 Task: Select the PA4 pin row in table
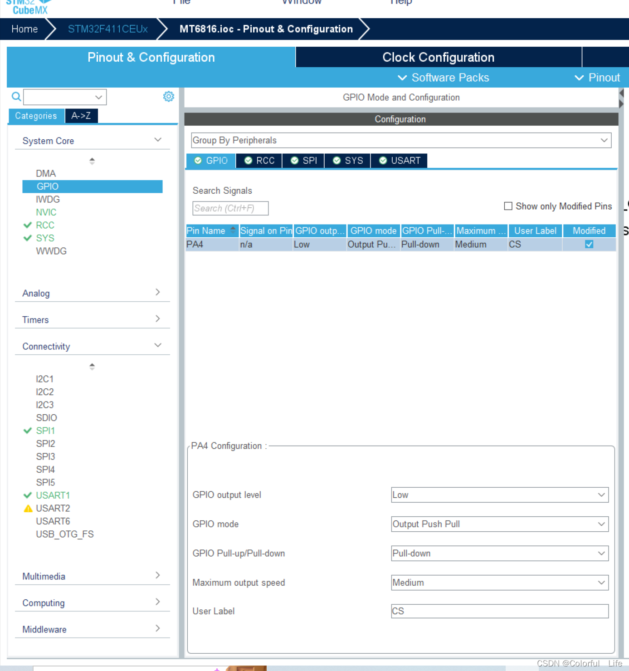point(401,244)
